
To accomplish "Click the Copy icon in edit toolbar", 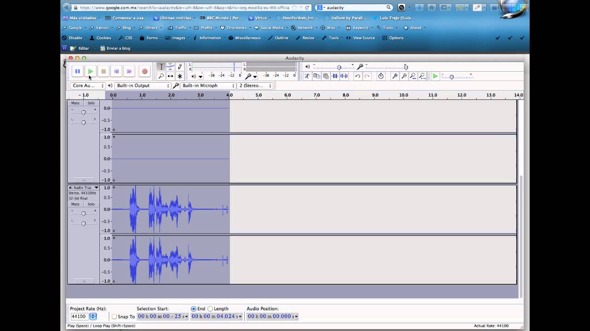I will click(x=316, y=76).
